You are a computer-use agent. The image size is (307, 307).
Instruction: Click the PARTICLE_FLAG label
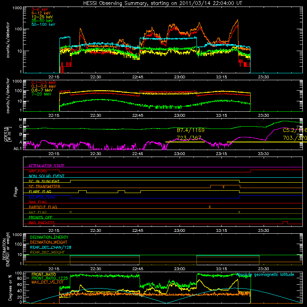tap(43, 207)
